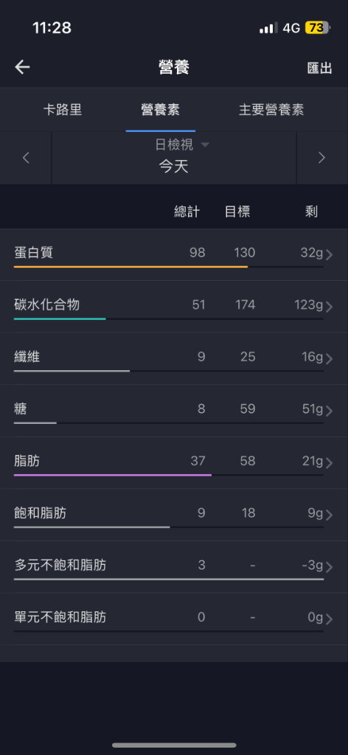Open the 日檢視 view dropdown
The height and width of the screenshot is (755, 348).
182,145
